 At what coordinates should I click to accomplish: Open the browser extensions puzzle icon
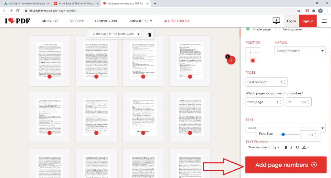314,11
